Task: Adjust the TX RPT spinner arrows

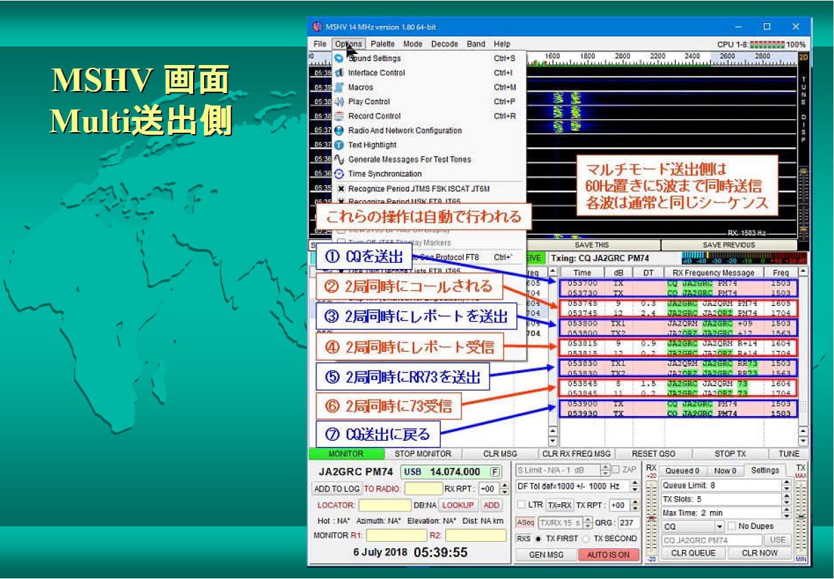Action: click(634, 505)
